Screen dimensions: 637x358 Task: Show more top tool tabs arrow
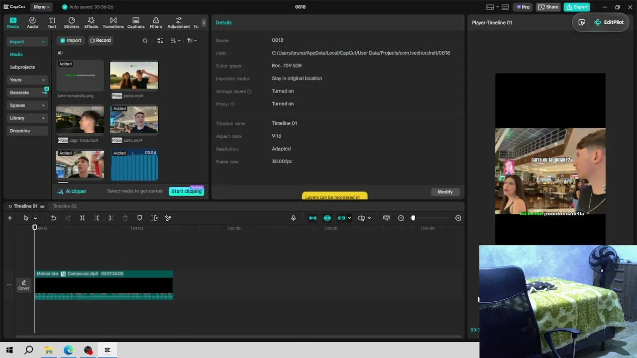(x=204, y=23)
